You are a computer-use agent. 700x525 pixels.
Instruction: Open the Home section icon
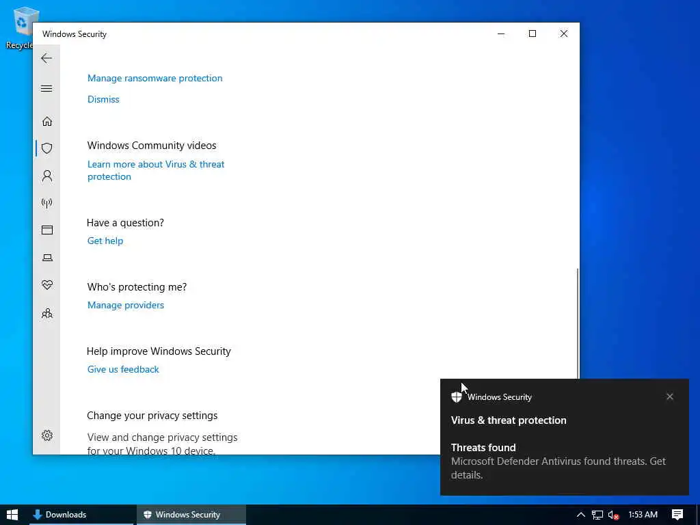pyautogui.click(x=47, y=122)
